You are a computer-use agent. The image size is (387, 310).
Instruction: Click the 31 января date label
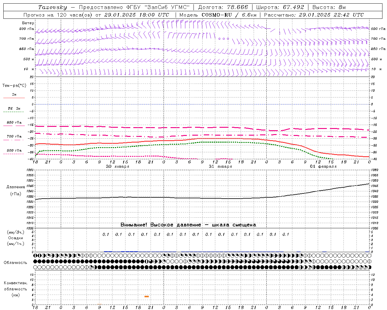pyautogui.click(x=220, y=167)
